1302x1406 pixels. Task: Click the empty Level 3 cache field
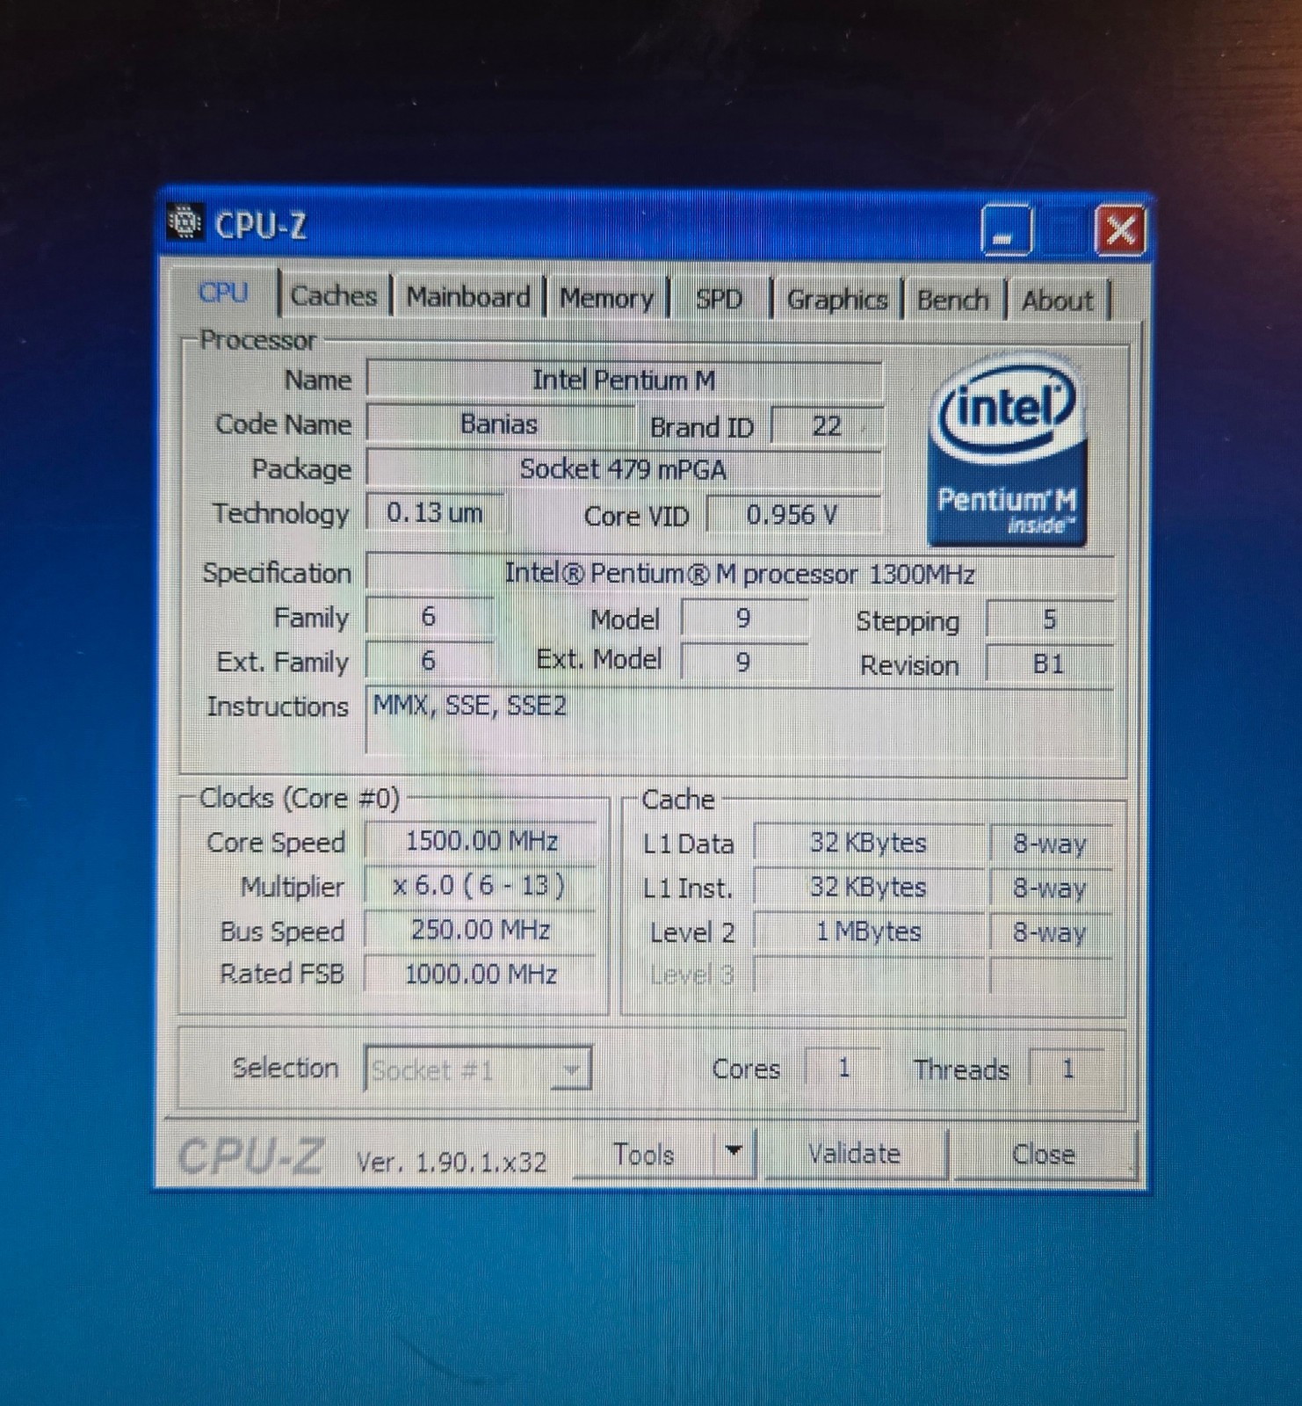click(x=868, y=975)
